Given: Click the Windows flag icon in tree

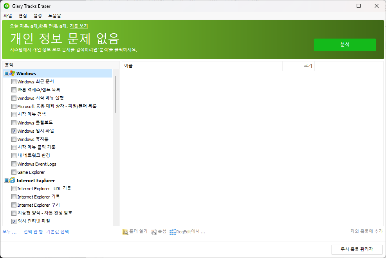Looking at the screenshot, I should pos(12,73).
